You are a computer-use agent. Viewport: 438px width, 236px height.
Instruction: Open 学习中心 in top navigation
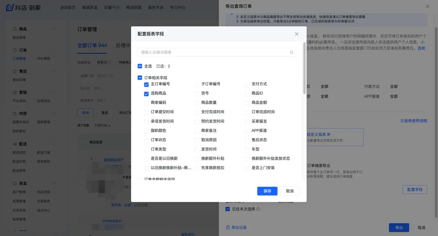tap(177, 7)
